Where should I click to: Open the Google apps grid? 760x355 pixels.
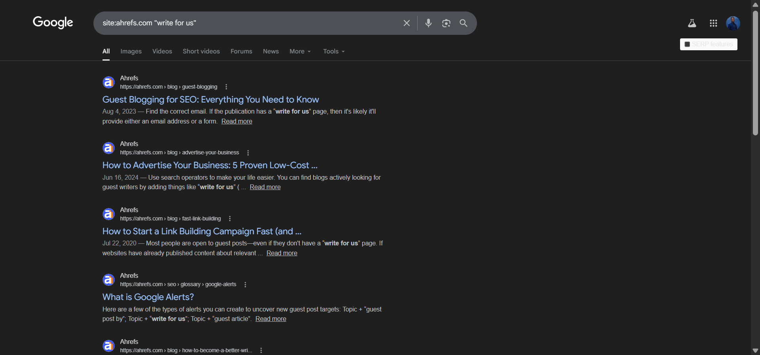click(x=713, y=23)
